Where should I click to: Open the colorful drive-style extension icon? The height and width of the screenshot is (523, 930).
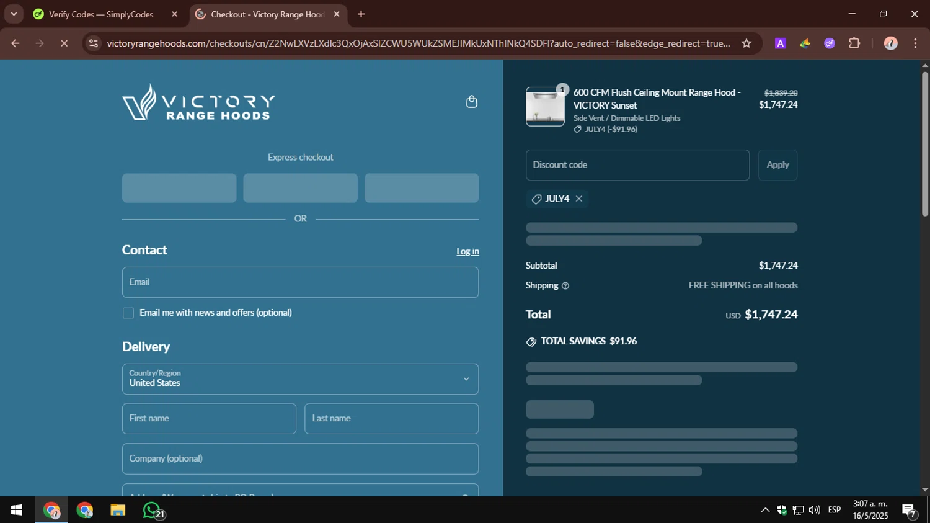(805, 43)
